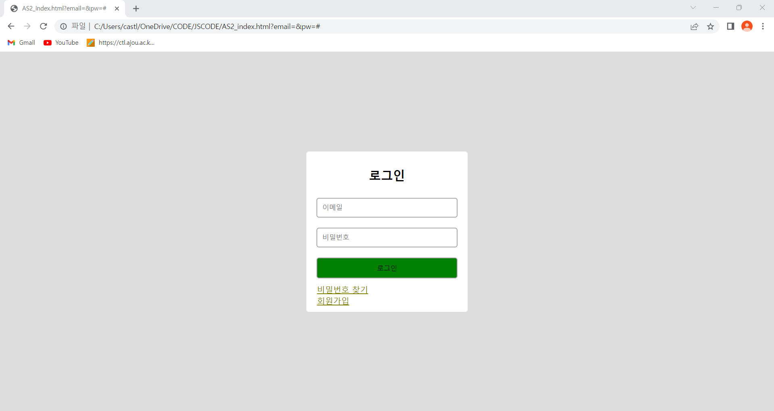Click the forward navigation arrow
Viewport: 774px width, 411px height.
(x=27, y=26)
